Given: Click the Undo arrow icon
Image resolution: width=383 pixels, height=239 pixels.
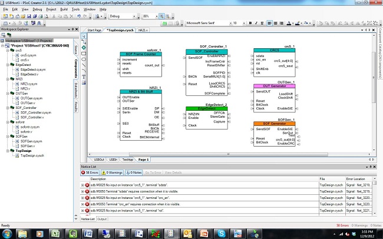Looking at the screenshot, I should pyautogui.click(x=78, y=16).
